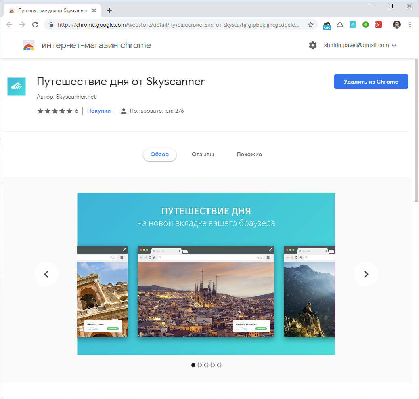
Task: Bookmark this page with the star icon
Action: tap(311, 25)
